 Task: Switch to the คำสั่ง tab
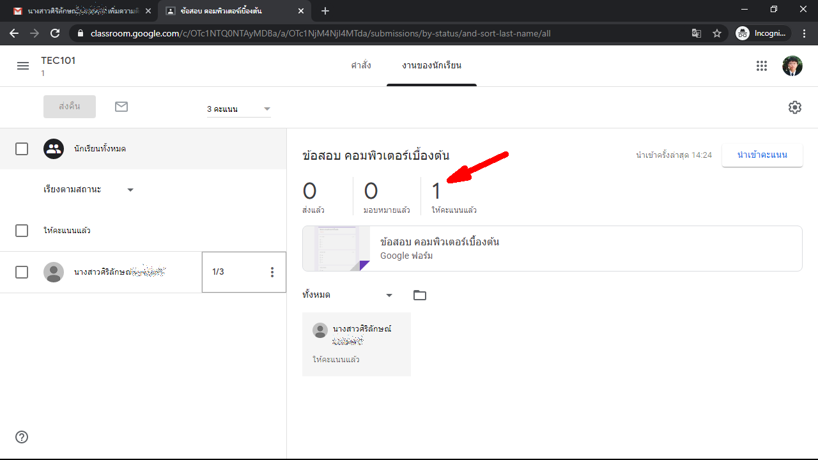[360, 66]
